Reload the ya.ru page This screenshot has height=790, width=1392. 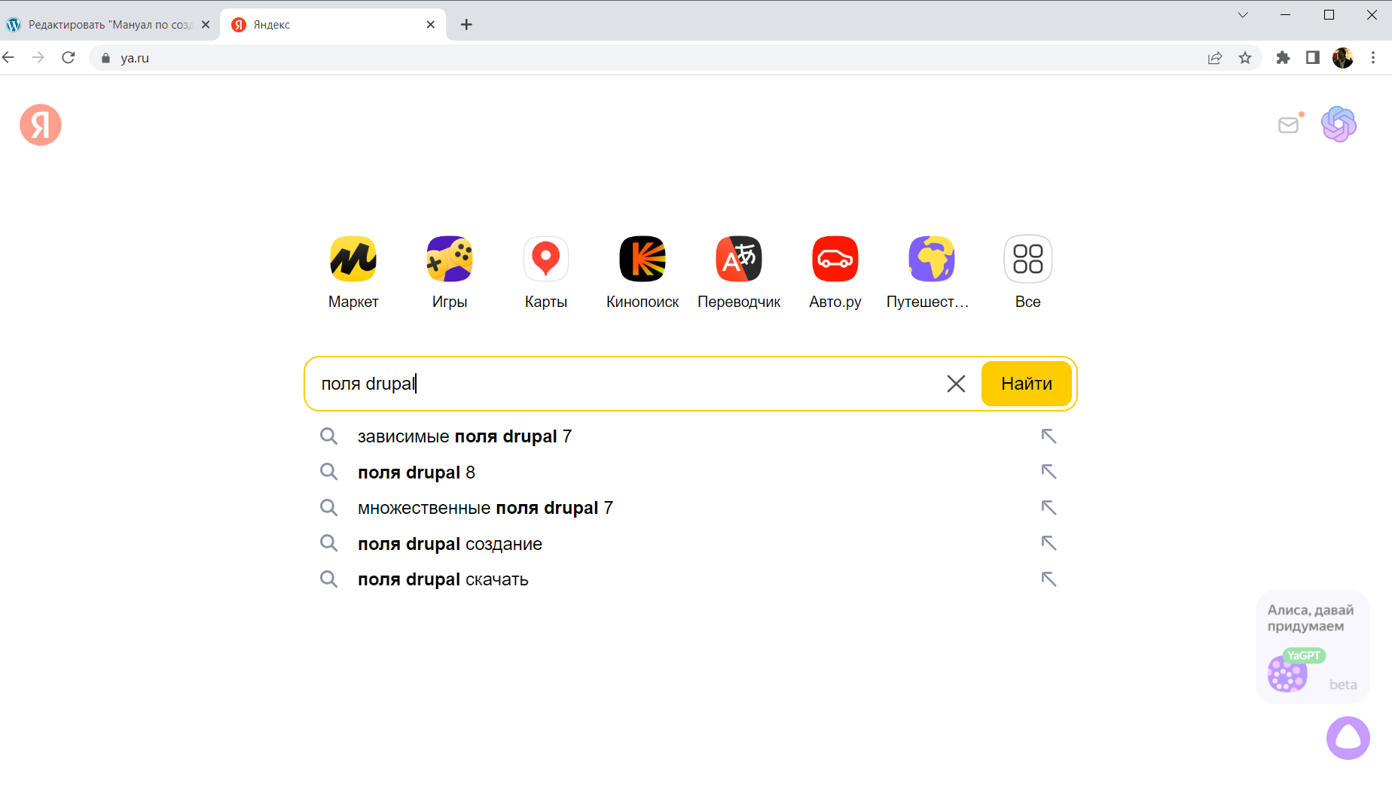69,58
